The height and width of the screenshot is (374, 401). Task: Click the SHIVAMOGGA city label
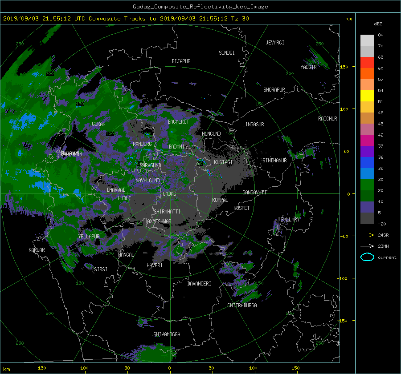click(x=167, y=334)
